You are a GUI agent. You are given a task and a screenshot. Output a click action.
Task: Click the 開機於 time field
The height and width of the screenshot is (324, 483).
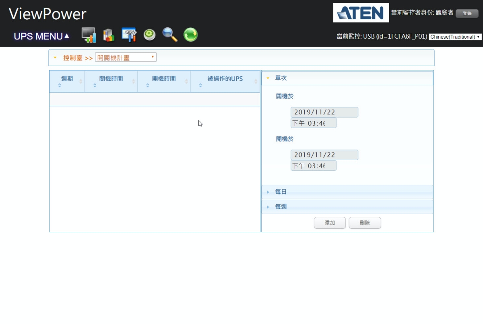click(x=314, y=166)
